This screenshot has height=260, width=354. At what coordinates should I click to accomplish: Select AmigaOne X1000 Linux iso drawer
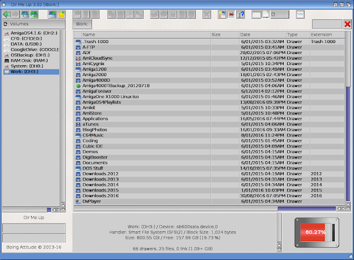pos(209,97)
